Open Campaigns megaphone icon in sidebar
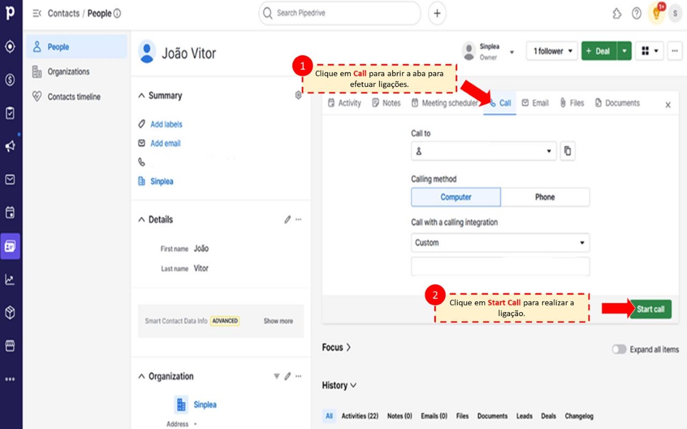This screenshot has height=429, width=687. tap(10, 146)
